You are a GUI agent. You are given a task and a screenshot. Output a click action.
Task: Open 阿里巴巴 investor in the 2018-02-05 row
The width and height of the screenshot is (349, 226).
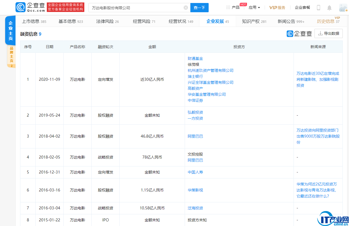[195, 160]
